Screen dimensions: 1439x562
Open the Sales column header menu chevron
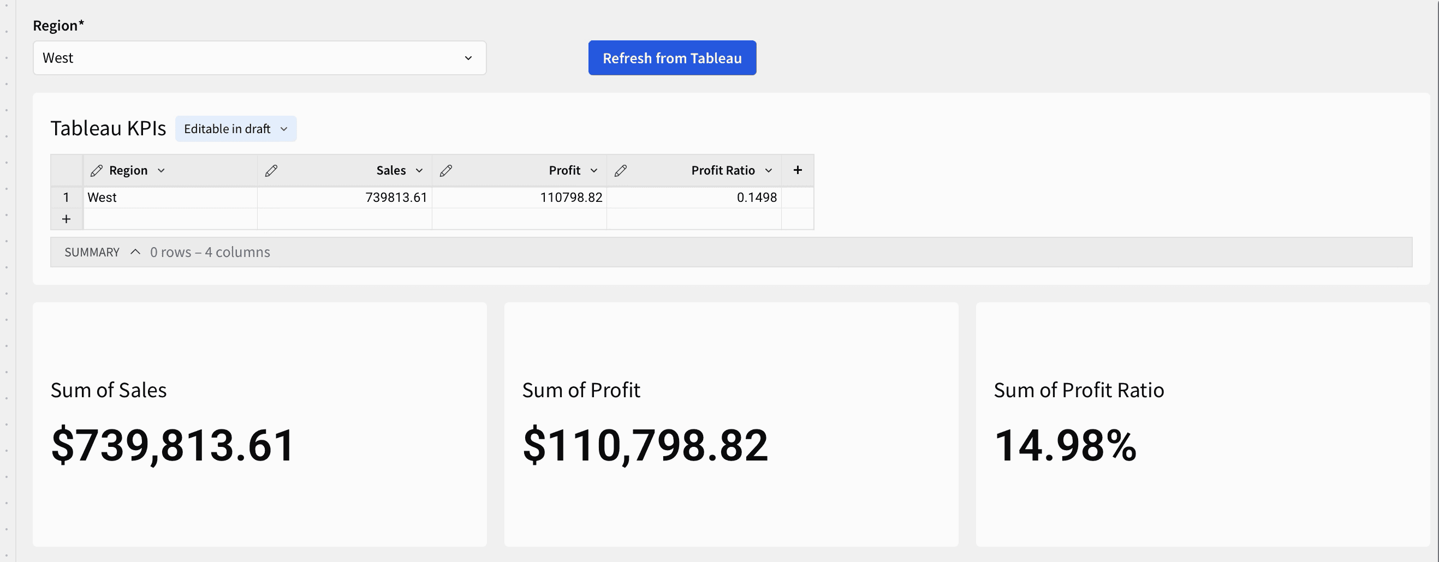tap(419, 171)
